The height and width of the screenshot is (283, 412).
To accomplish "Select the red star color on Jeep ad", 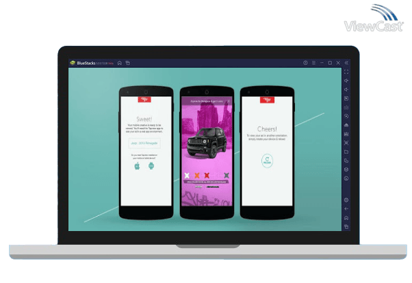I will click(207, 175).
